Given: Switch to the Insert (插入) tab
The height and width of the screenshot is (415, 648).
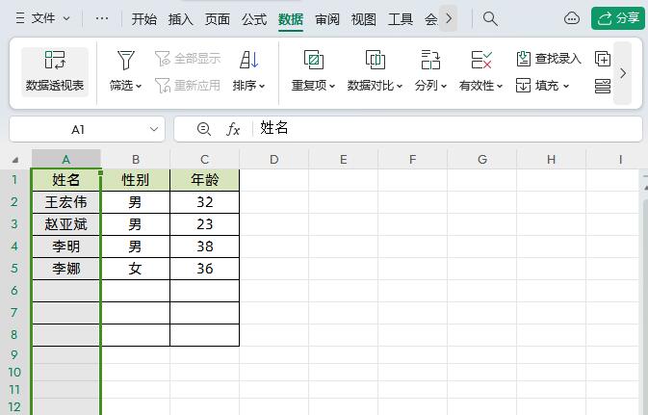Looking at the screenshot, I should 181,19.
